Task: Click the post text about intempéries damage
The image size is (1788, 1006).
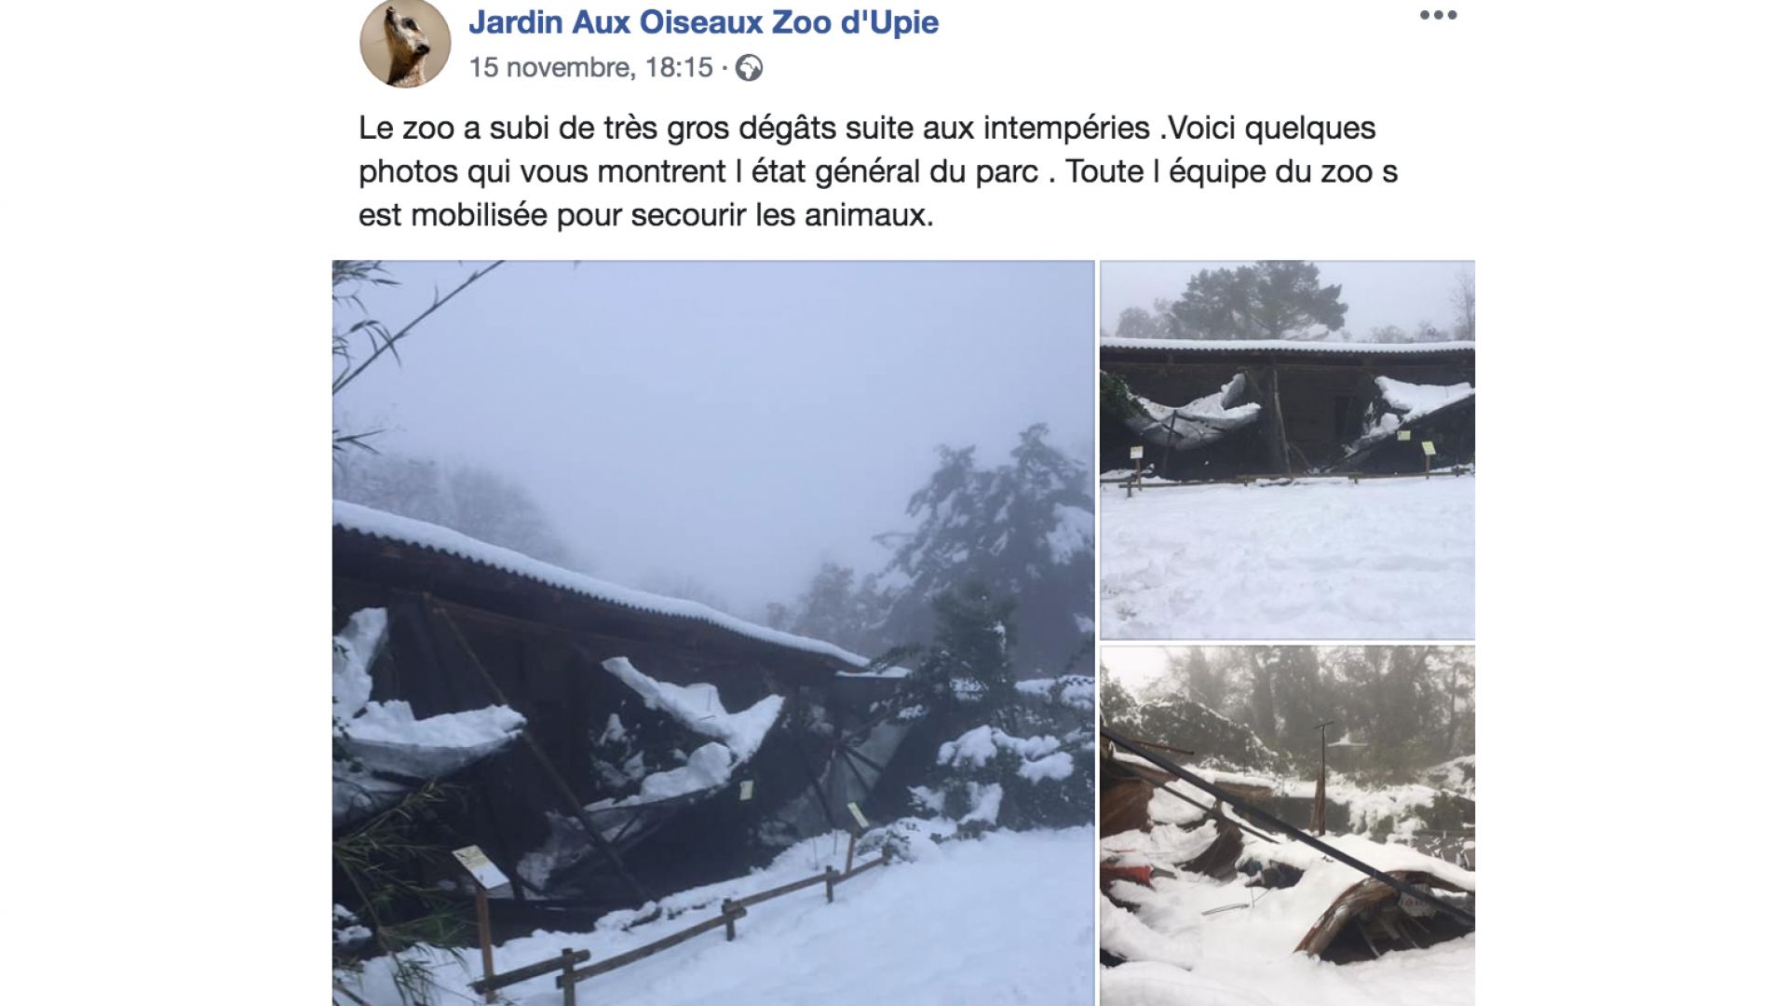Action: (878, 171)
